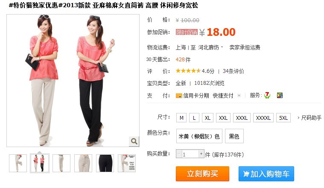Screen dimensions: 324x188
Task: Select the first beige pants thumbnail
Action: tap(18, 163)
